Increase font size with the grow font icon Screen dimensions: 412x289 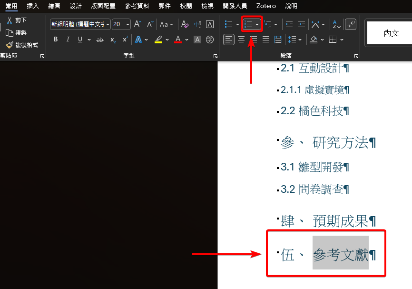click(137, 24)
